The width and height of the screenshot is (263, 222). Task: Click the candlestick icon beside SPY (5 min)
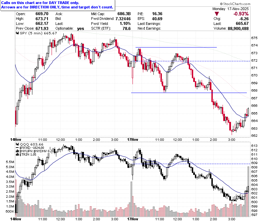click(x=18, y=33)
